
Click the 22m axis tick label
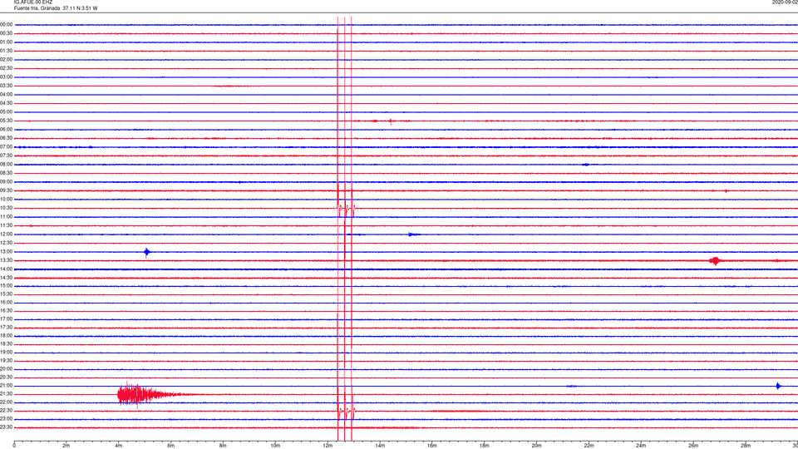(589, 446)
